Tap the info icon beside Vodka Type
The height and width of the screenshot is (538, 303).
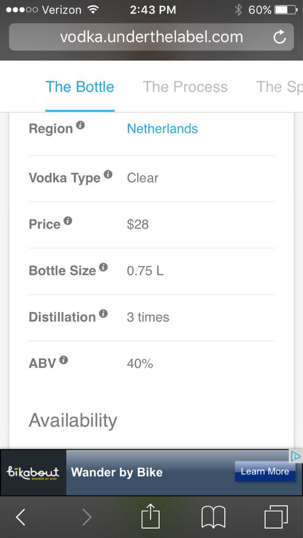109,173
